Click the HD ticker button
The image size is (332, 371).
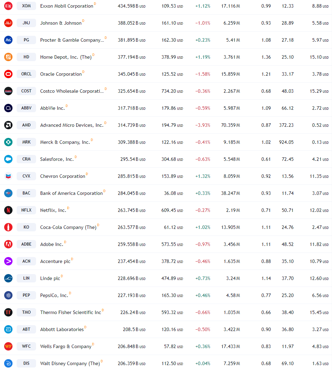[x=26, y=57]
